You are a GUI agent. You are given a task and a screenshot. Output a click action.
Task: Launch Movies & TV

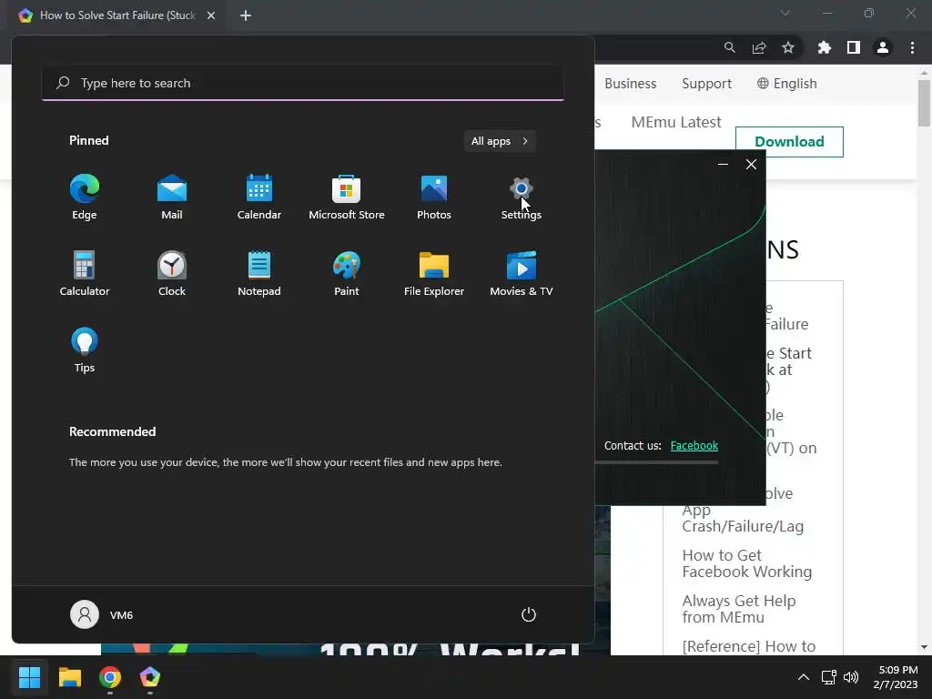point(522,273)
